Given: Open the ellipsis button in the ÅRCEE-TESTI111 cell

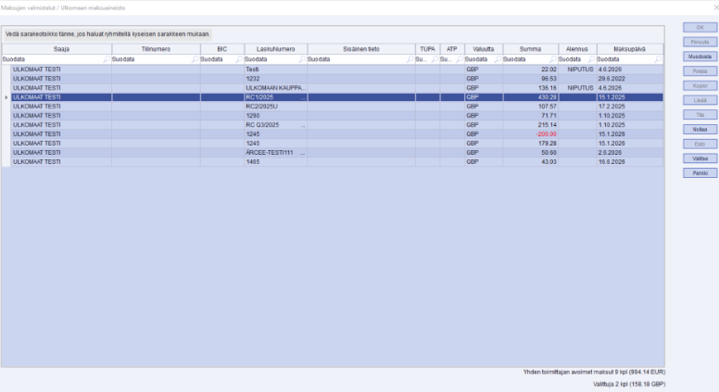Looking at the screenshot, I should (303, 153).
